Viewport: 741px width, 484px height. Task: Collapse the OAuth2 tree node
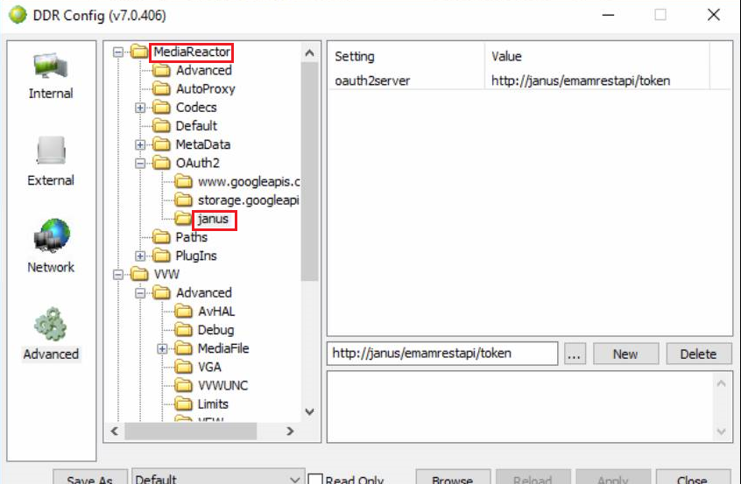pyautogui.click(x=140, y=164)
